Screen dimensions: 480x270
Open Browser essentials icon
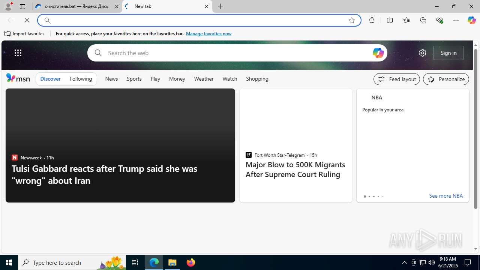(x=439, y=20)
